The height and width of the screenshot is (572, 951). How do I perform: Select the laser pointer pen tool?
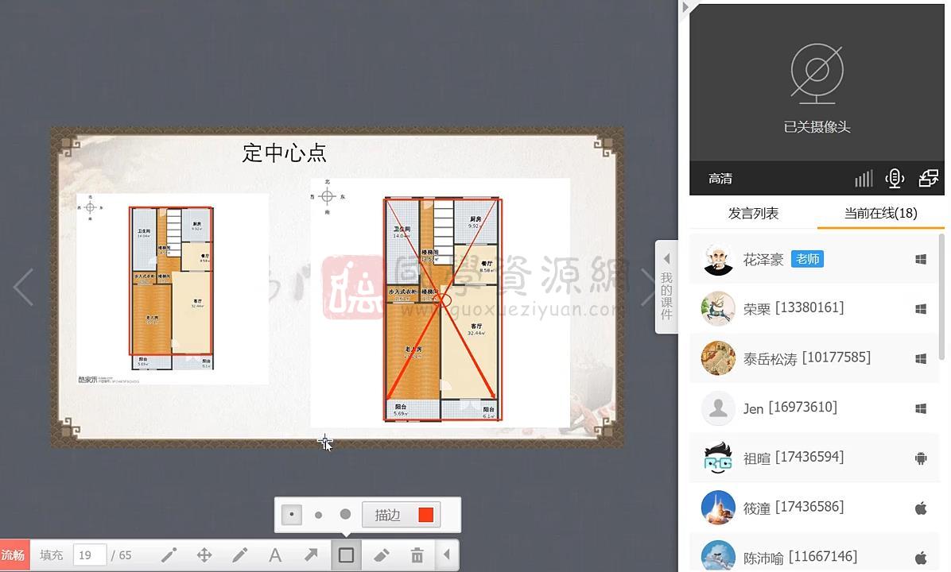pos(169,555)
